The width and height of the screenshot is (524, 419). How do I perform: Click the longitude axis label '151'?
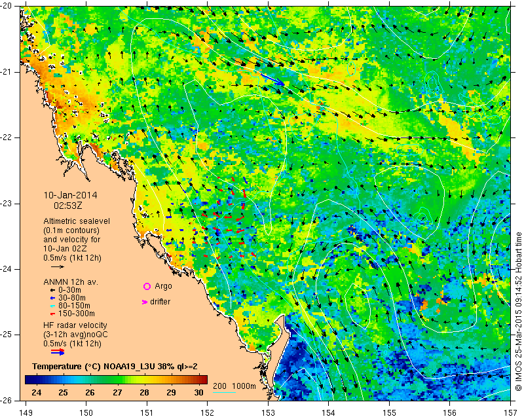point(147,413)
